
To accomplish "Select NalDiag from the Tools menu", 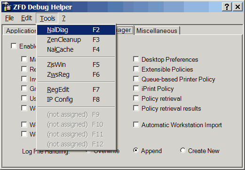I will 76,30.
